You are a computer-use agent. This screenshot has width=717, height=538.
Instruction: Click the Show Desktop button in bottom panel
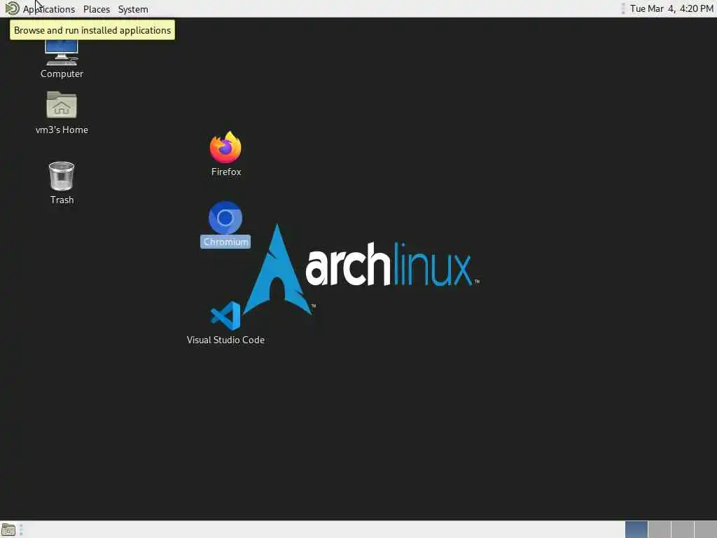(x=8, y=530)
